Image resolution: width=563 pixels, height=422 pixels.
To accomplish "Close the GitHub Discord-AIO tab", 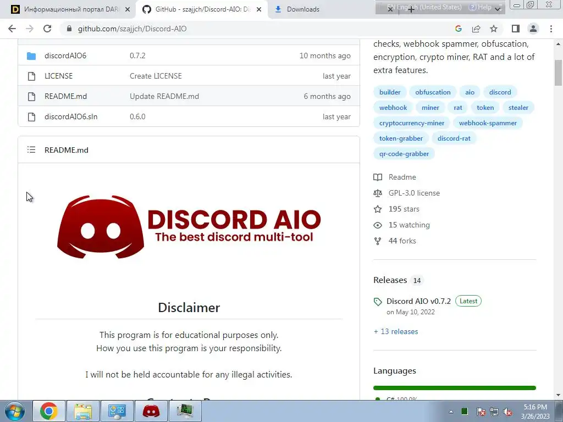I will 259,9.
